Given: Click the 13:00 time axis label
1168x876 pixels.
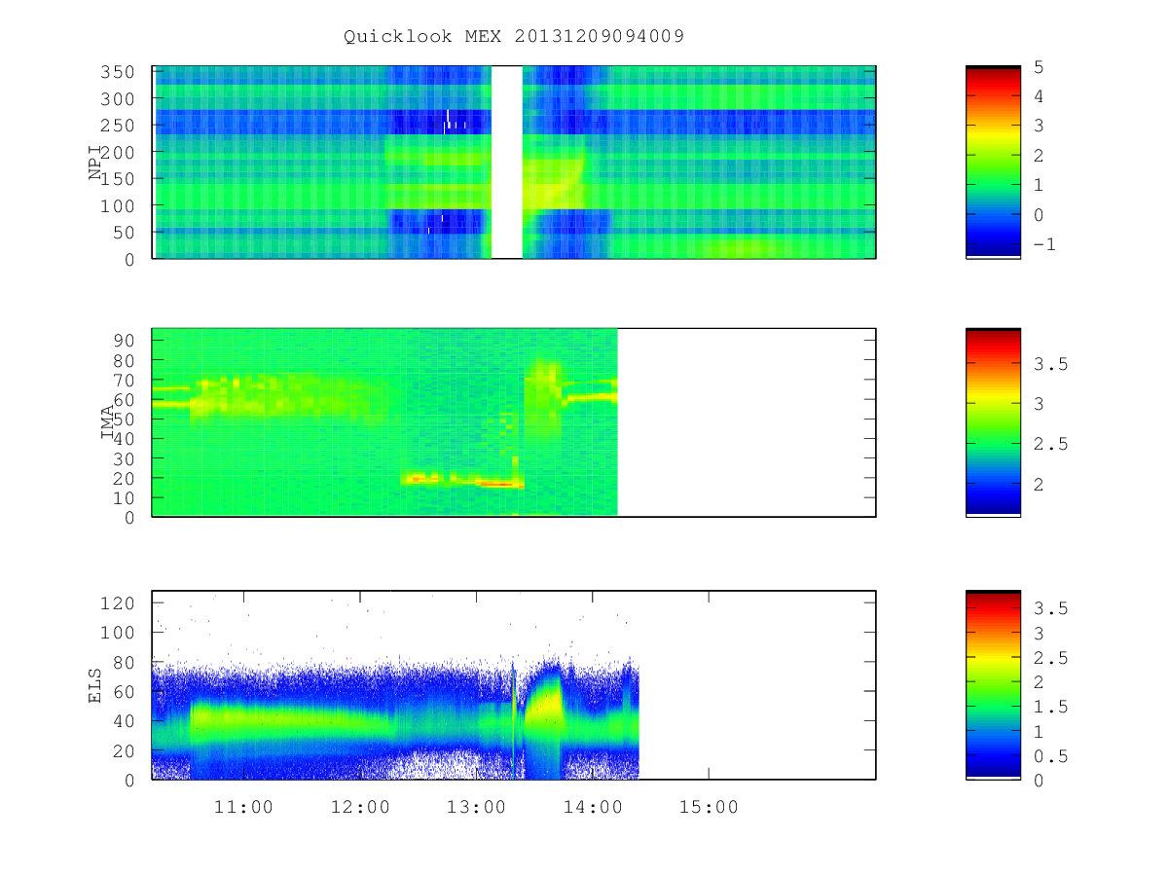Looking at the screenshot, I should point(476,807).
